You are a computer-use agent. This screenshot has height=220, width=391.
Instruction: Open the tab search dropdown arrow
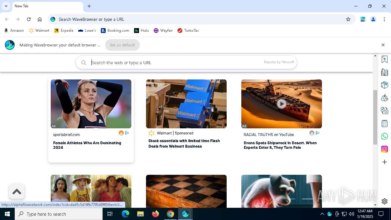6,6
